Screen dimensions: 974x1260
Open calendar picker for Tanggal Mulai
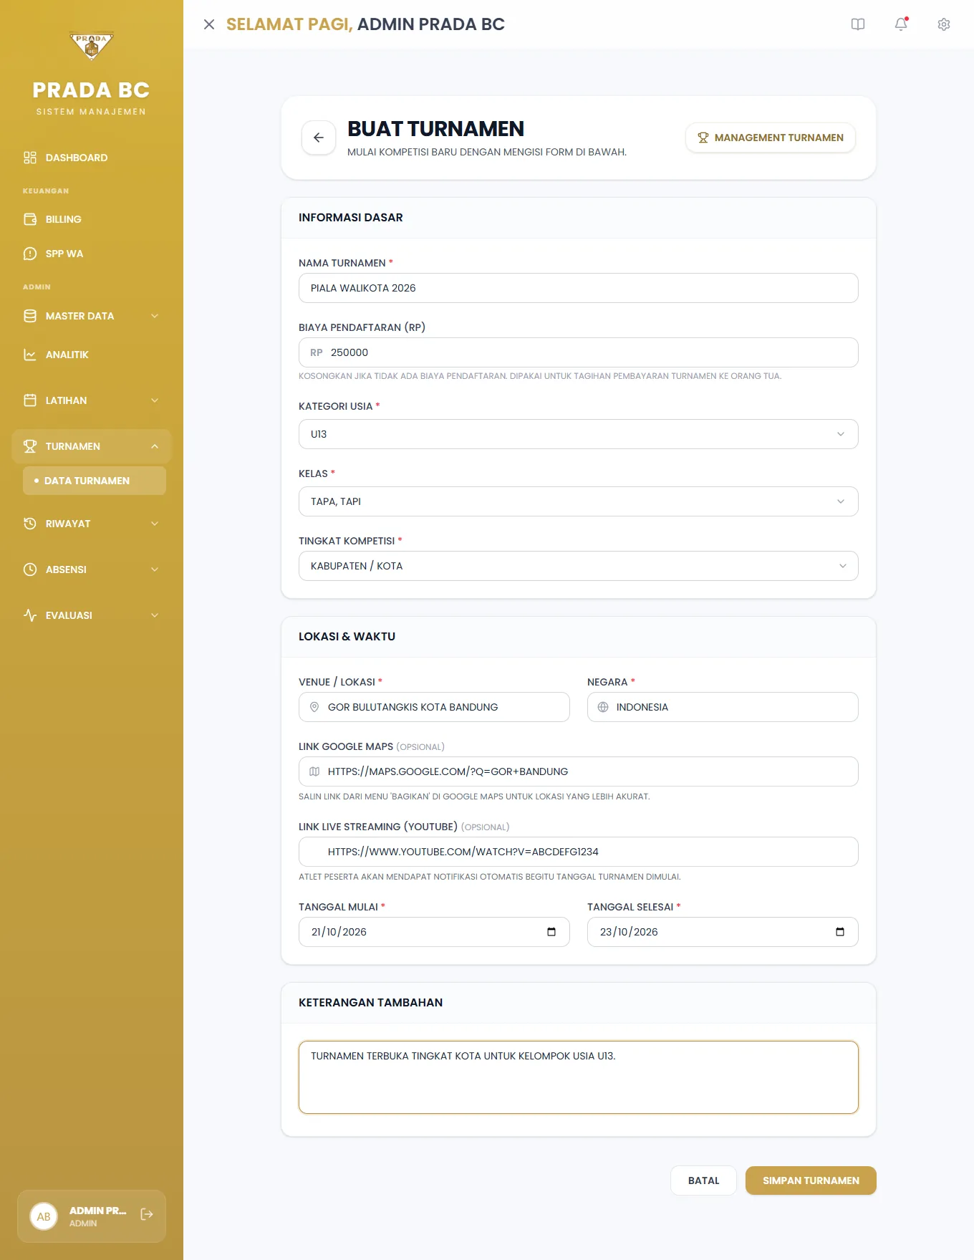click(551, 932)
